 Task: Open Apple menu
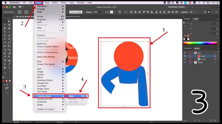click(x=6, y=3)
